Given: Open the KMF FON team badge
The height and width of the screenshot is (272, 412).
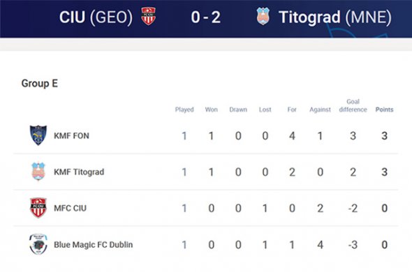Looking at the screenshot, I should point(38,135).
